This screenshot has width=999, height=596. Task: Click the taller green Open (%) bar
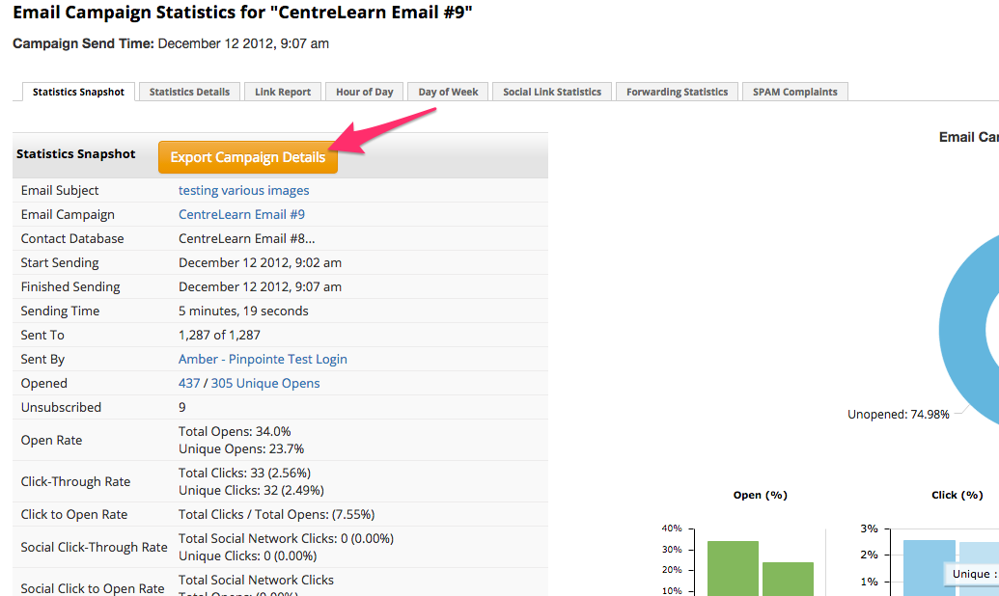733,569
